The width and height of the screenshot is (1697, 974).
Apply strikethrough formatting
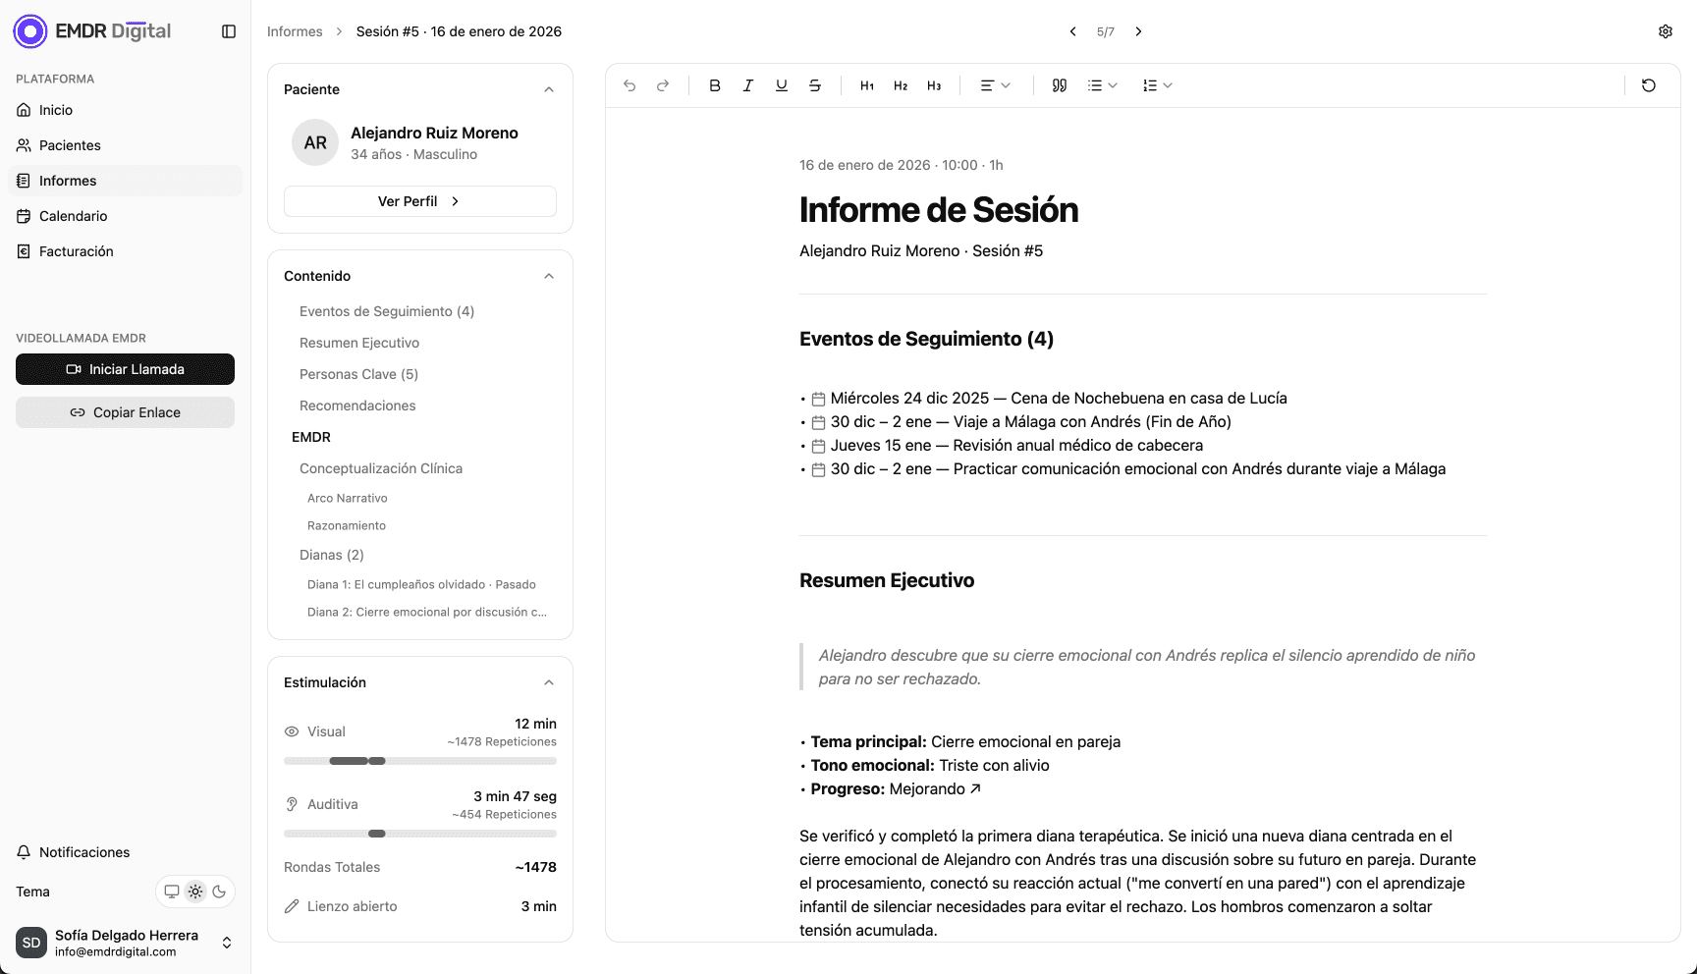pos(815,85)
